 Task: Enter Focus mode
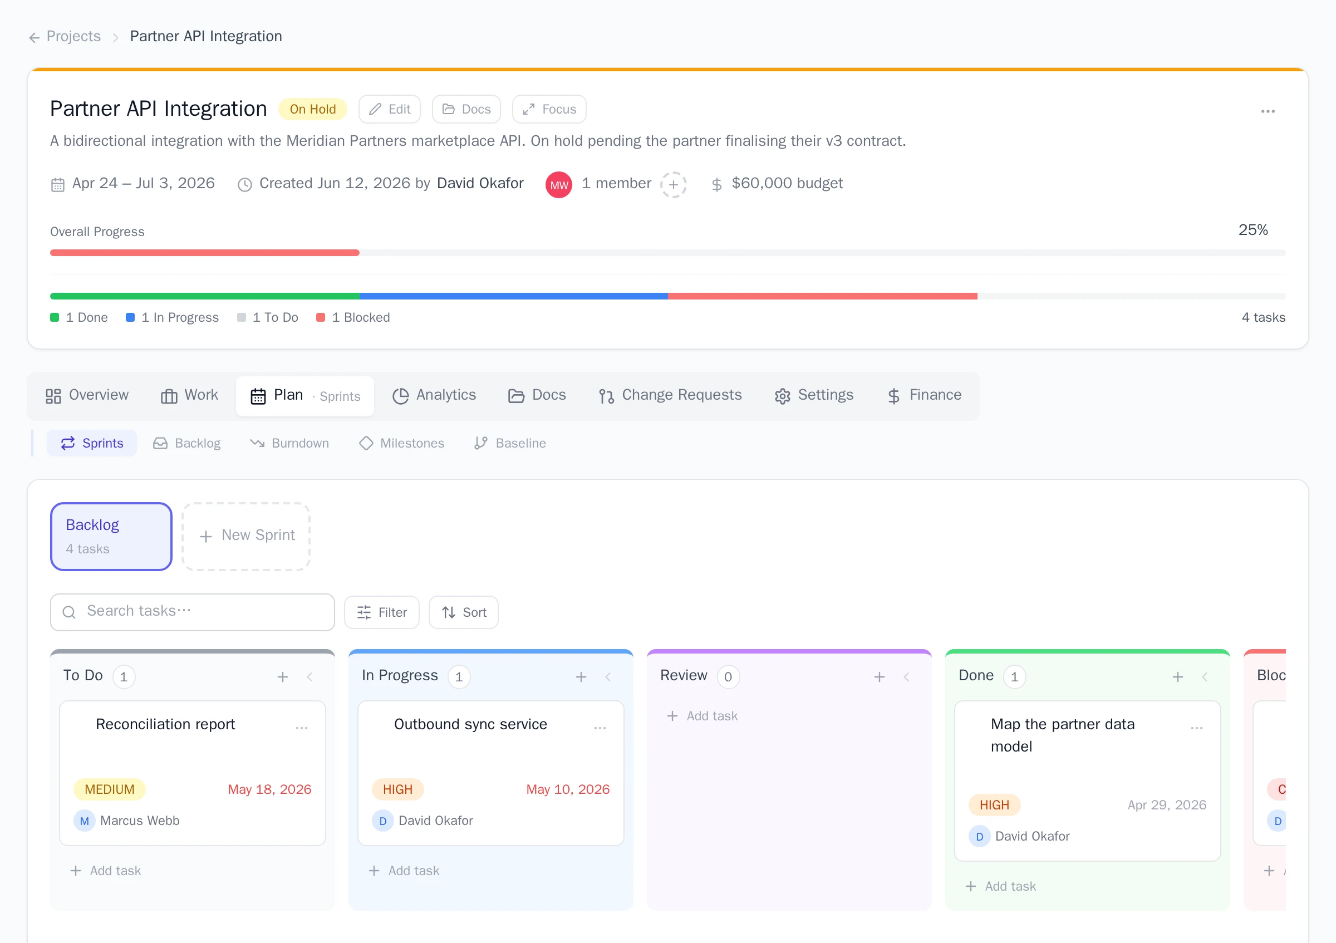pos(549,109)
